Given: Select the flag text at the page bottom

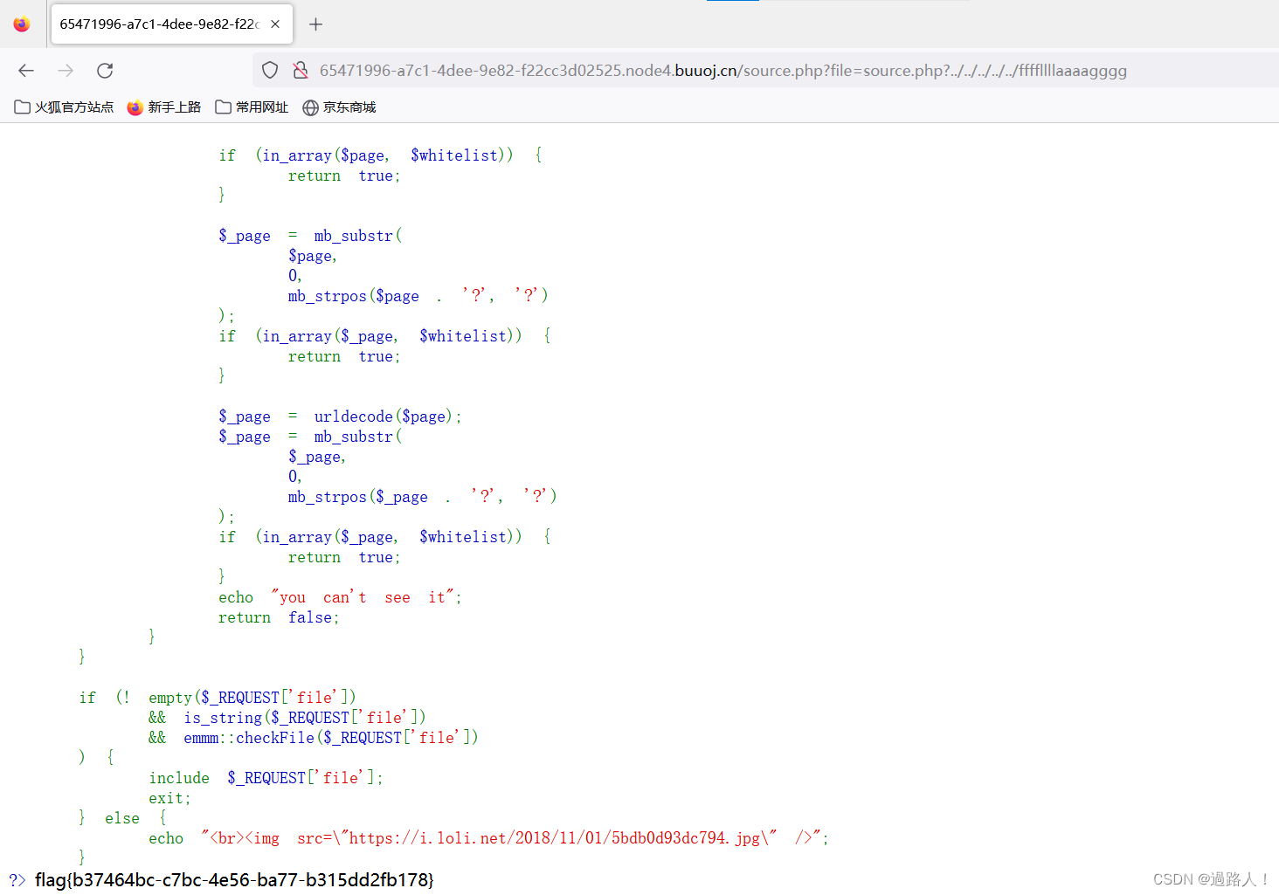Looking at the screenshot, I should pos(234,881).
